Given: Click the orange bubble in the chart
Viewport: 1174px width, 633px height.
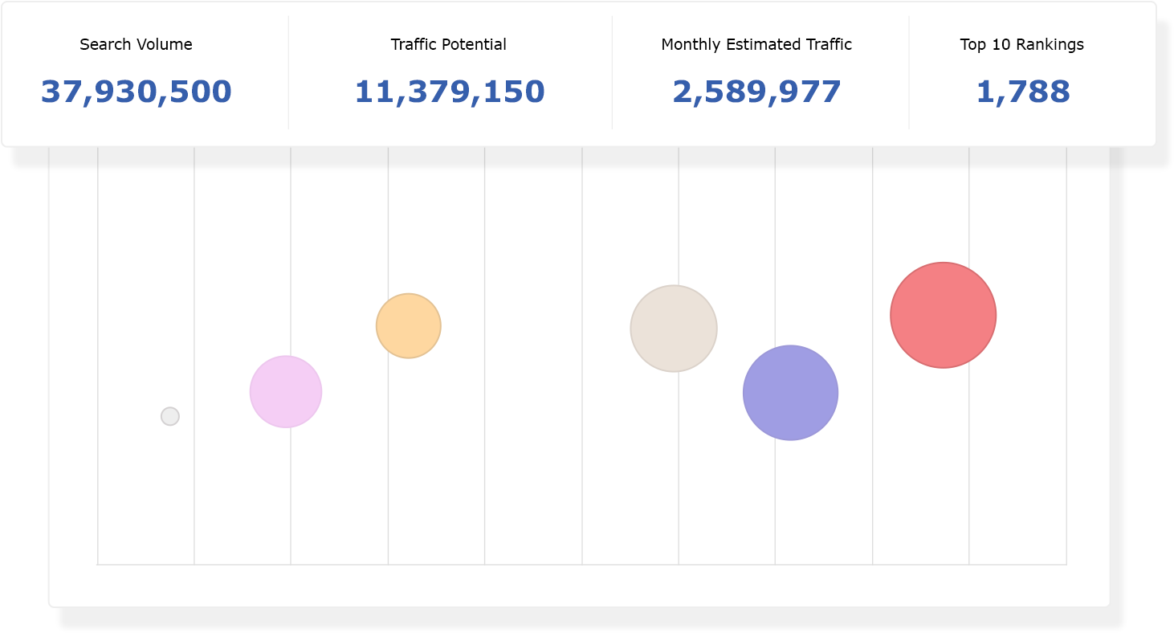Looking at the screenshot, I should tap(409, 325).
